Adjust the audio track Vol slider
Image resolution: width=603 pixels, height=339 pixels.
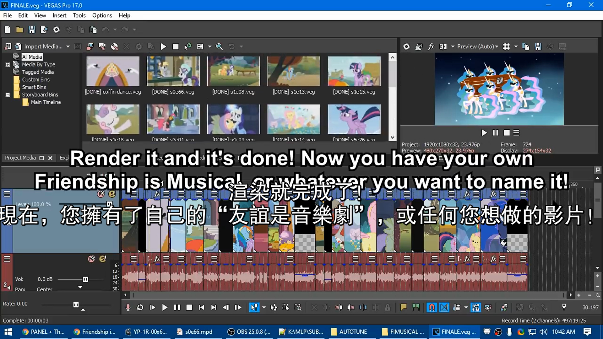[85, 279]
